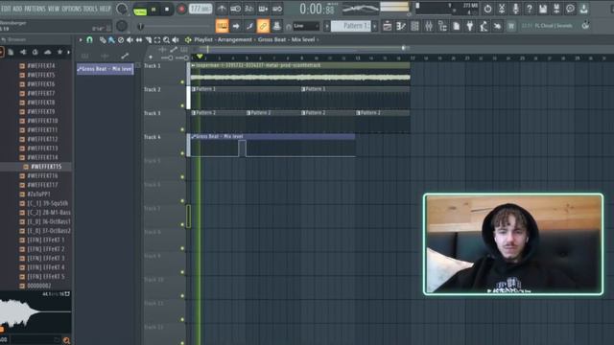This screenshot has height=345, width=614.
Task: Open the TOOLS menu
Action: point(90,9)
